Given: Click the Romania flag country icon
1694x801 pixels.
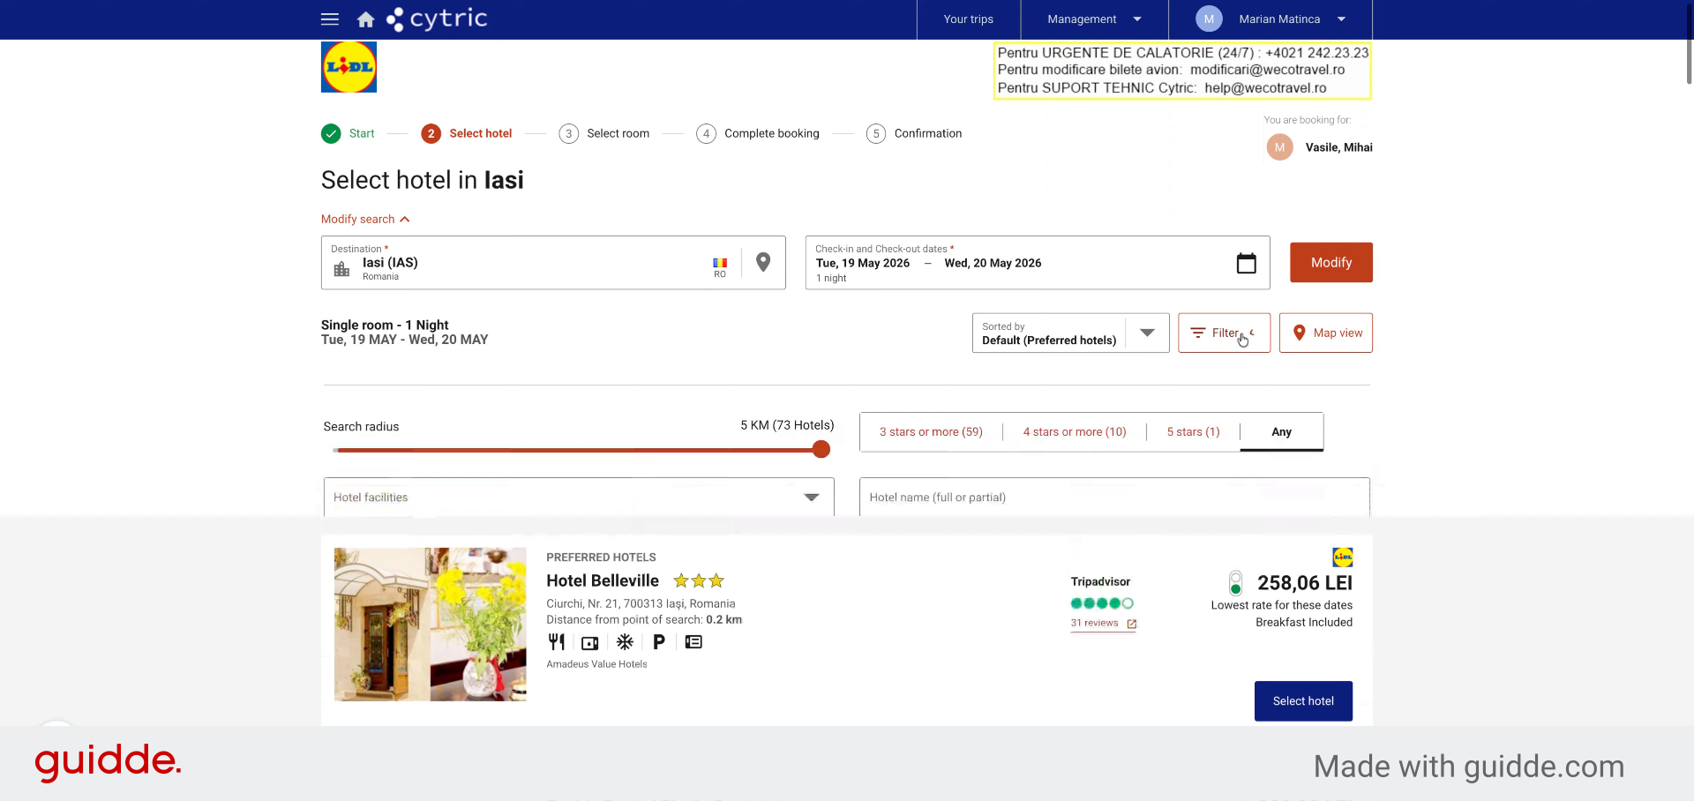Looking at the screenshot, I should (x=720, y=263).
